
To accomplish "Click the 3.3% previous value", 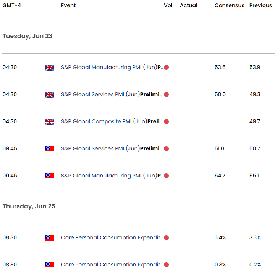I will [255, 237].
